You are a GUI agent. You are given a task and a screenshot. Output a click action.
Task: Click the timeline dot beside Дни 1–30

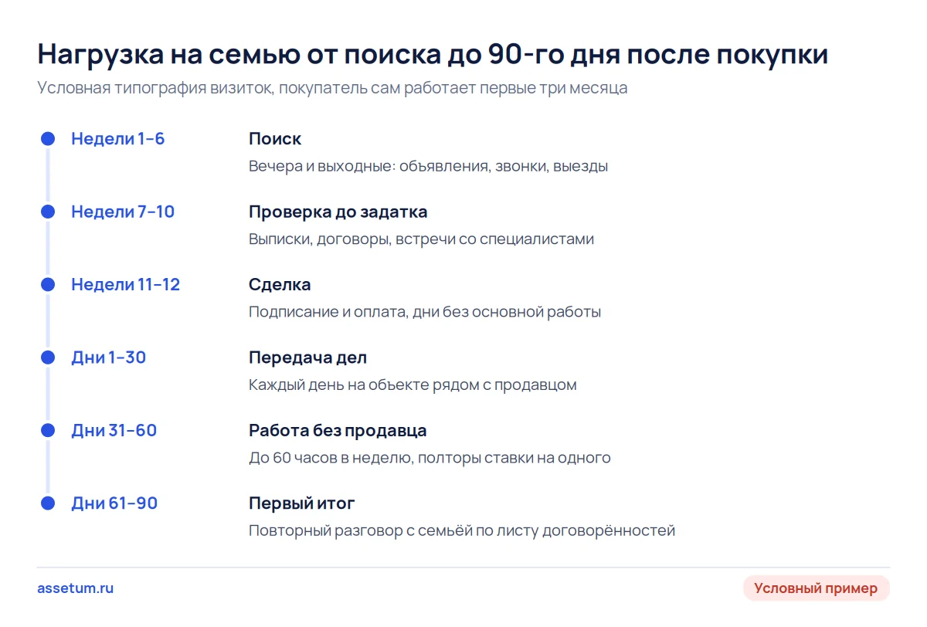pos(48,358)
